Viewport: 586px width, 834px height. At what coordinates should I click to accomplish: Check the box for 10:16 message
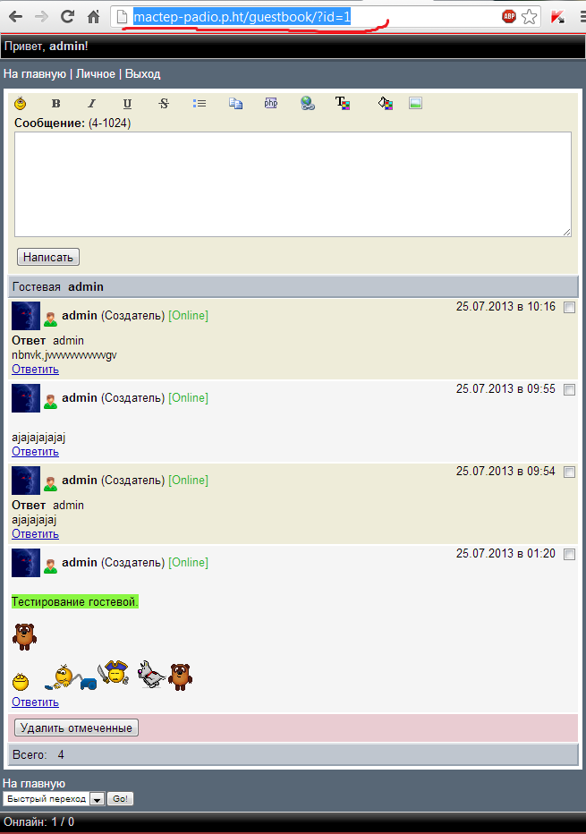[x=570, y=308]
